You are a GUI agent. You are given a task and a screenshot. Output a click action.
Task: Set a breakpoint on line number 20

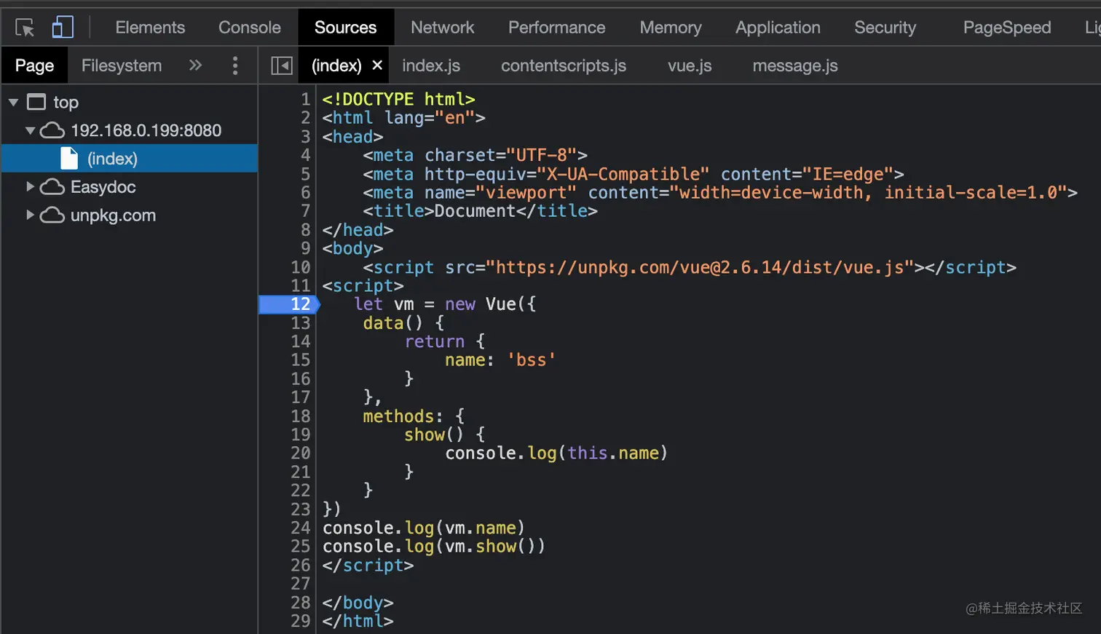coord(301,453)
